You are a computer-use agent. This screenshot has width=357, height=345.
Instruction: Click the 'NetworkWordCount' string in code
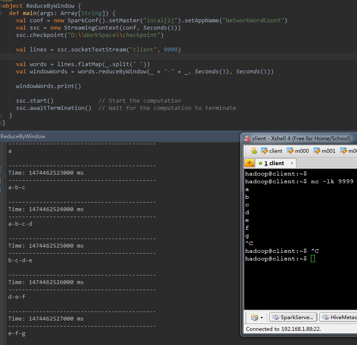point(253,21)
